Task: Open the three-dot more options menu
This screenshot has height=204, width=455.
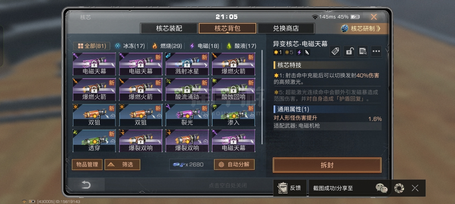Action: coord(376,51)
